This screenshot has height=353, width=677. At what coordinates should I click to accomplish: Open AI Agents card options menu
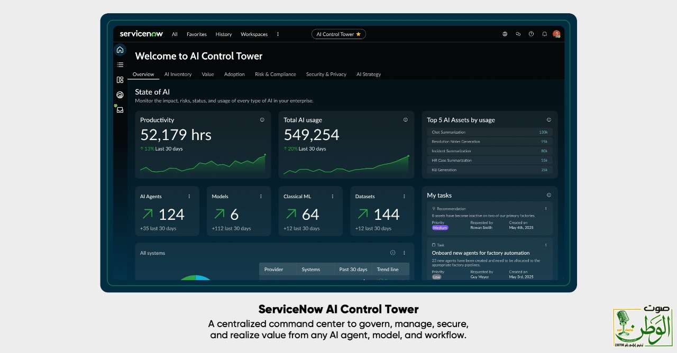pyautogui.click(x=189, y=197)
